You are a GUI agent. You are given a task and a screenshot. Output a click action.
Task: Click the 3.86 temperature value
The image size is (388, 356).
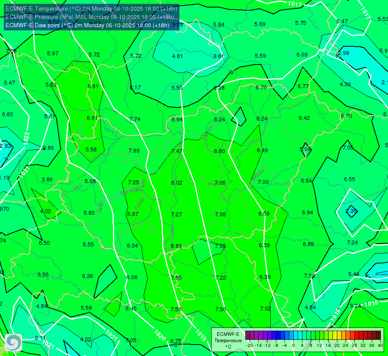(x=47, y=180)
